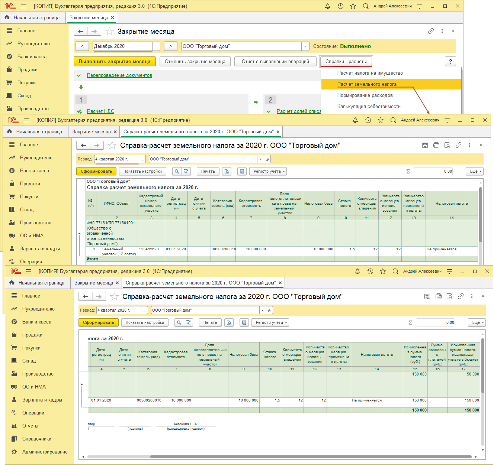Click sum sigma icon in bottom window
The image size is (494, 465).
410,322
